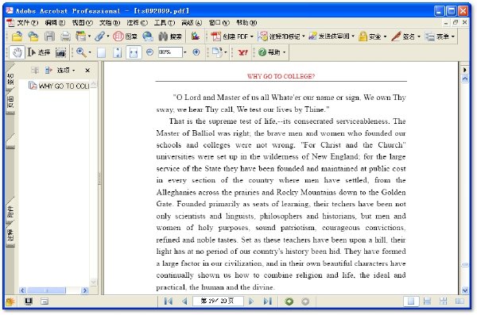Click the open web page icon
Image resolution: width=477 pixels, height=315 pixels.
(33, 36)
